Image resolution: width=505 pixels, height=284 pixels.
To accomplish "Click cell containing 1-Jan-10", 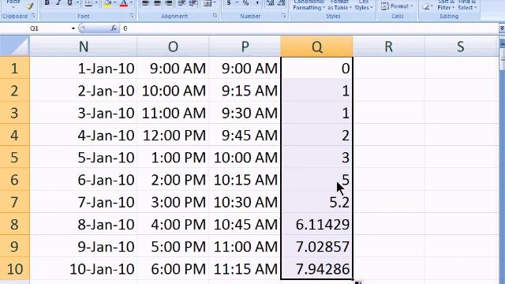I will (84, 69).
